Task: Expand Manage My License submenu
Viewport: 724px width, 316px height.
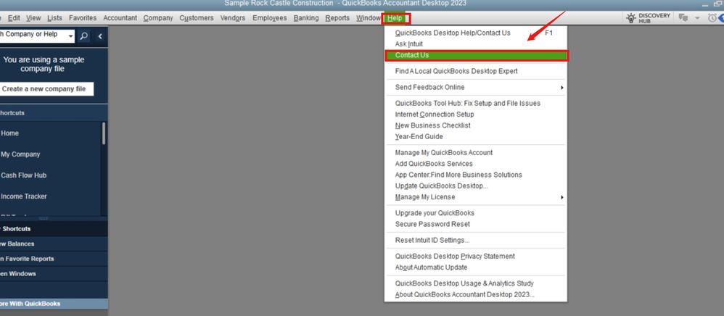Action: (476, 197)
